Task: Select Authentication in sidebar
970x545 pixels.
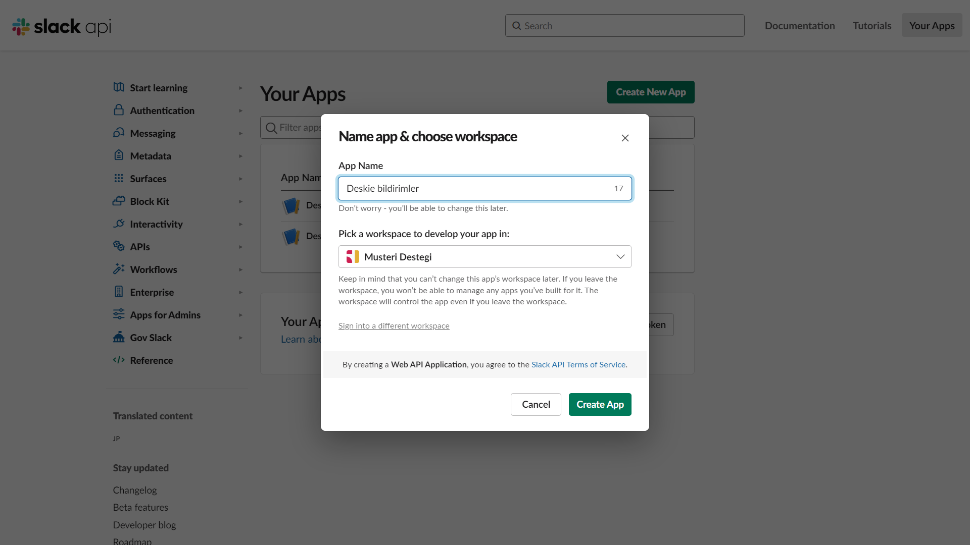Action: coord(162,111)
